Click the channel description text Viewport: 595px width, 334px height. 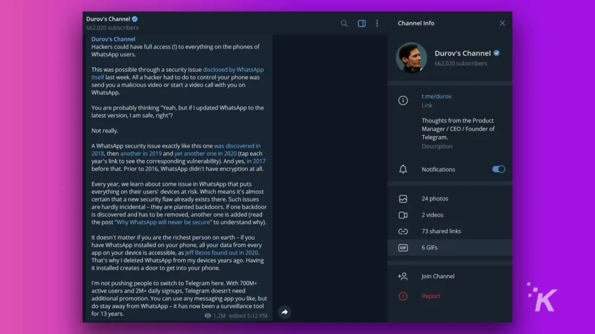458,129
